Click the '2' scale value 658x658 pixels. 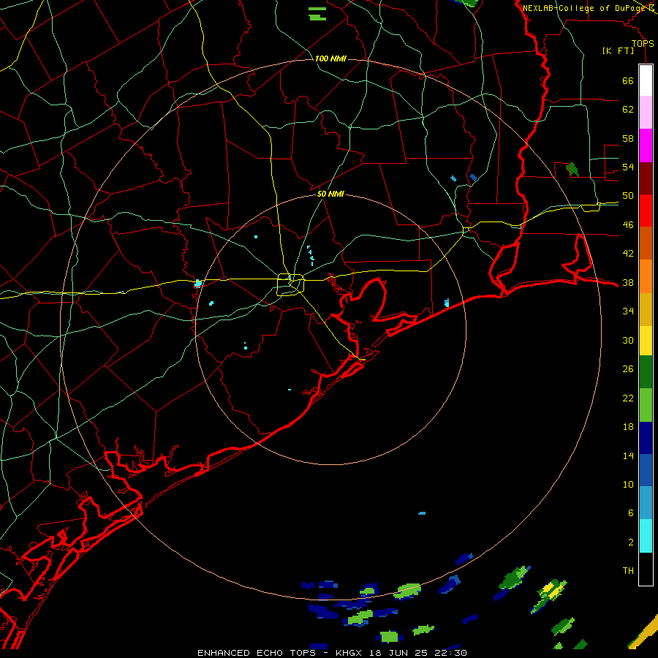pos(630,542)
